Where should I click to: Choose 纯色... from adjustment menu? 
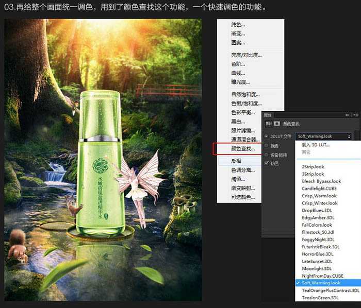(x=238, y=25)
